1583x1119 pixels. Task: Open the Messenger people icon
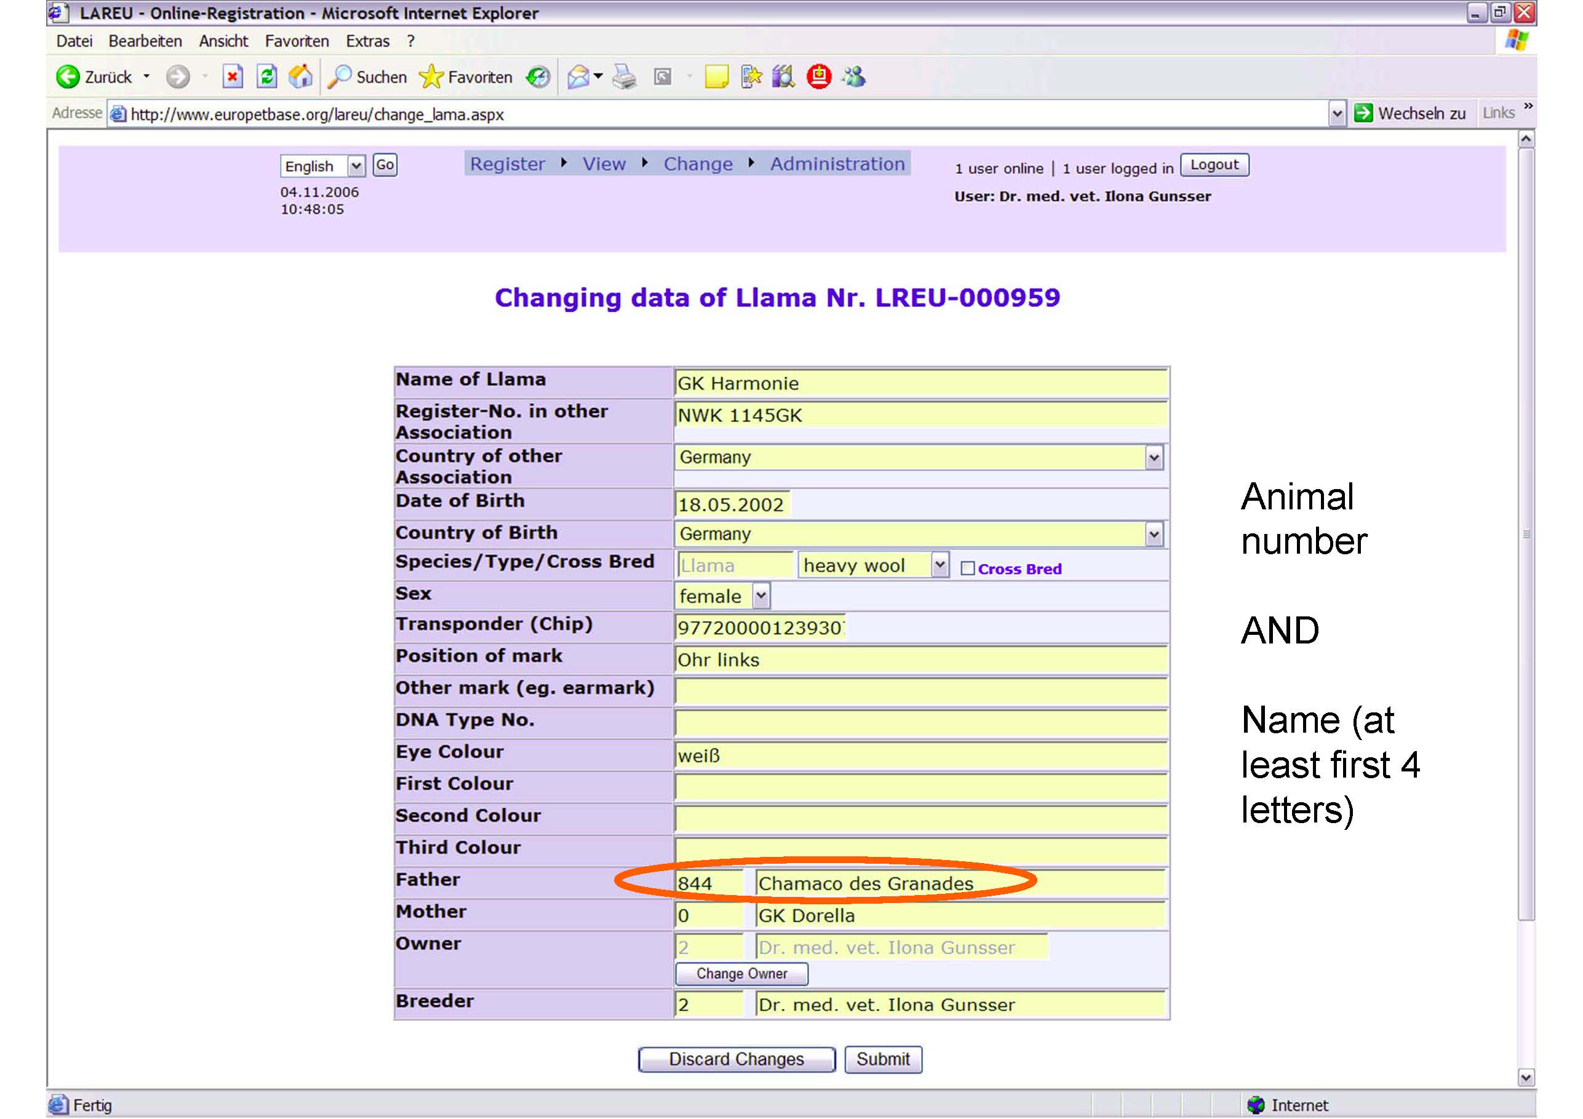click(x=853, y=76)
